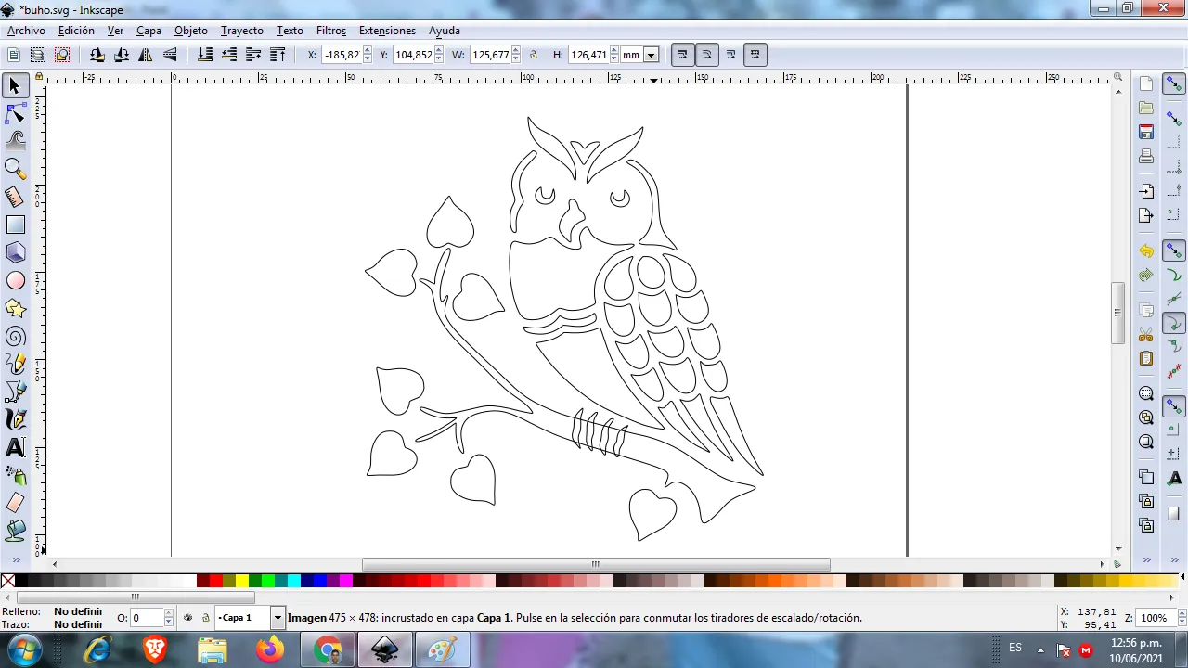The height and width of the screenshot is (668, 1188).
Task: Select the Ellipse circle tool
Action: coord(15,280)
